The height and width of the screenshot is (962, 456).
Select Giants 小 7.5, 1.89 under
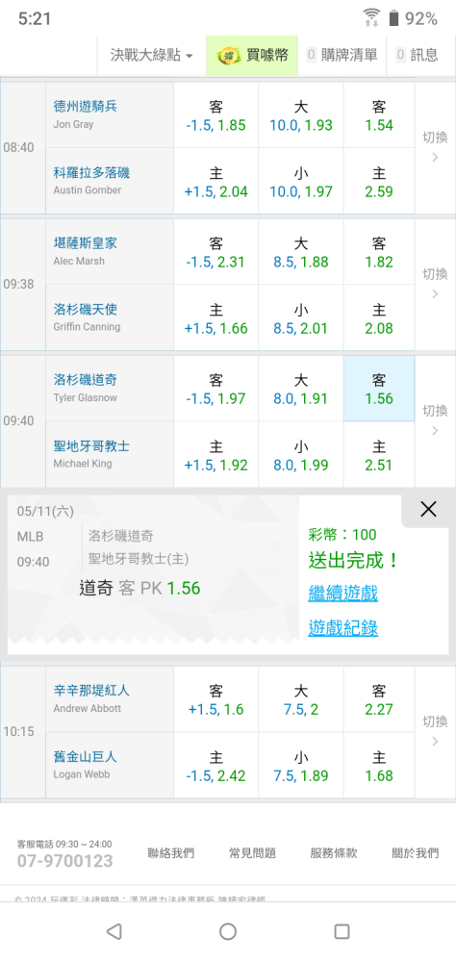pyautogui.click(x=301, y=766)
